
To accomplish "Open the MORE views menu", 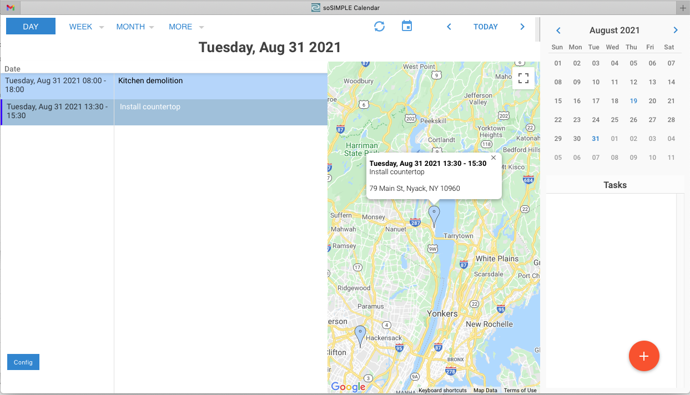I will point(180,27).
